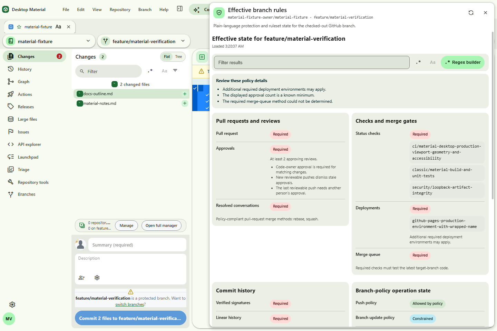This screenshot has height=331, width=497.
Task: Open the Edit menu
Action: (x=81, y=10)
